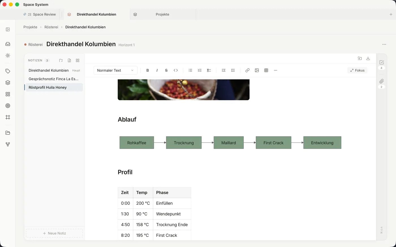Viewport: 396px width, 247px height.
Task: Toggle bold formatting
Action: point(148,70)
